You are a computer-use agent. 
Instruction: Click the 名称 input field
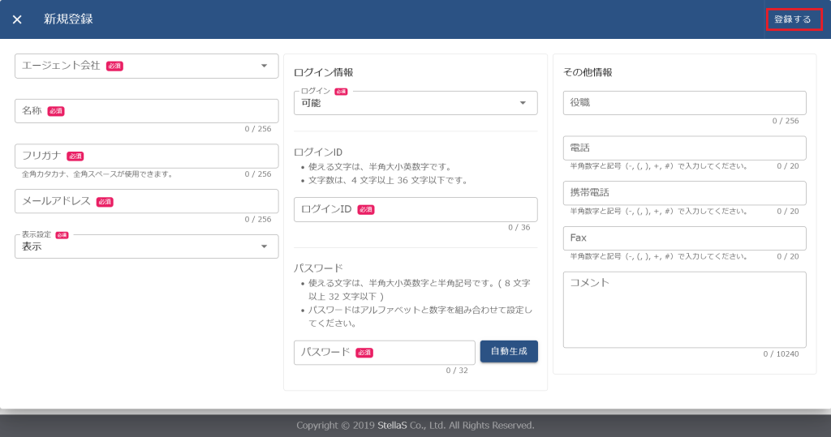tap(146, 111)
